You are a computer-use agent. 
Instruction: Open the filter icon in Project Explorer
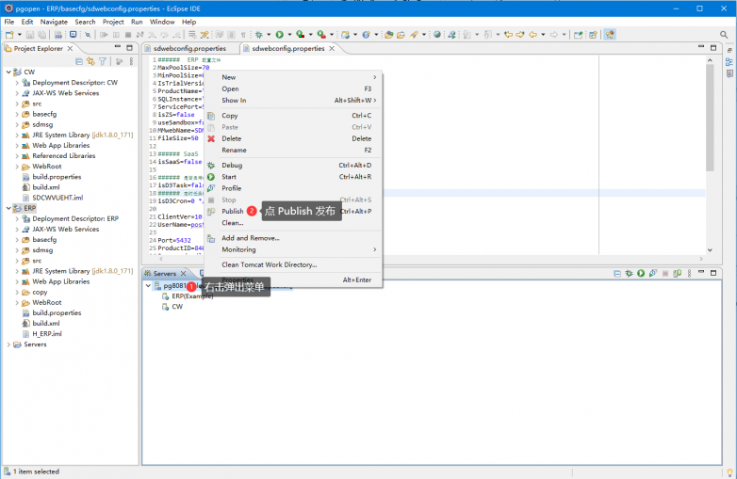point(103,61)
